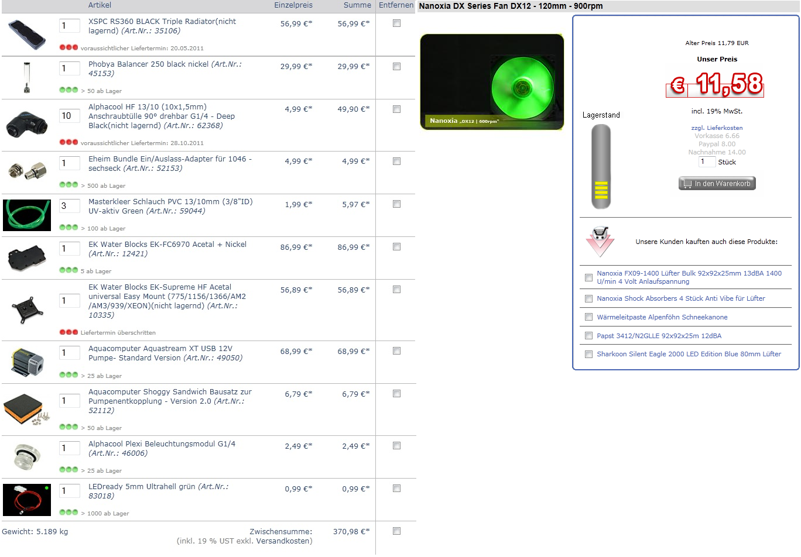This screenshot has width=801, height=557.
Task: Open the Nanoxia FX09-1400 Lüfter Bulk link
Action: (689, 277)
